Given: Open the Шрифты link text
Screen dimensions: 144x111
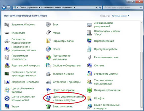Looking at the screenshot, I should (x=99, y=98).
